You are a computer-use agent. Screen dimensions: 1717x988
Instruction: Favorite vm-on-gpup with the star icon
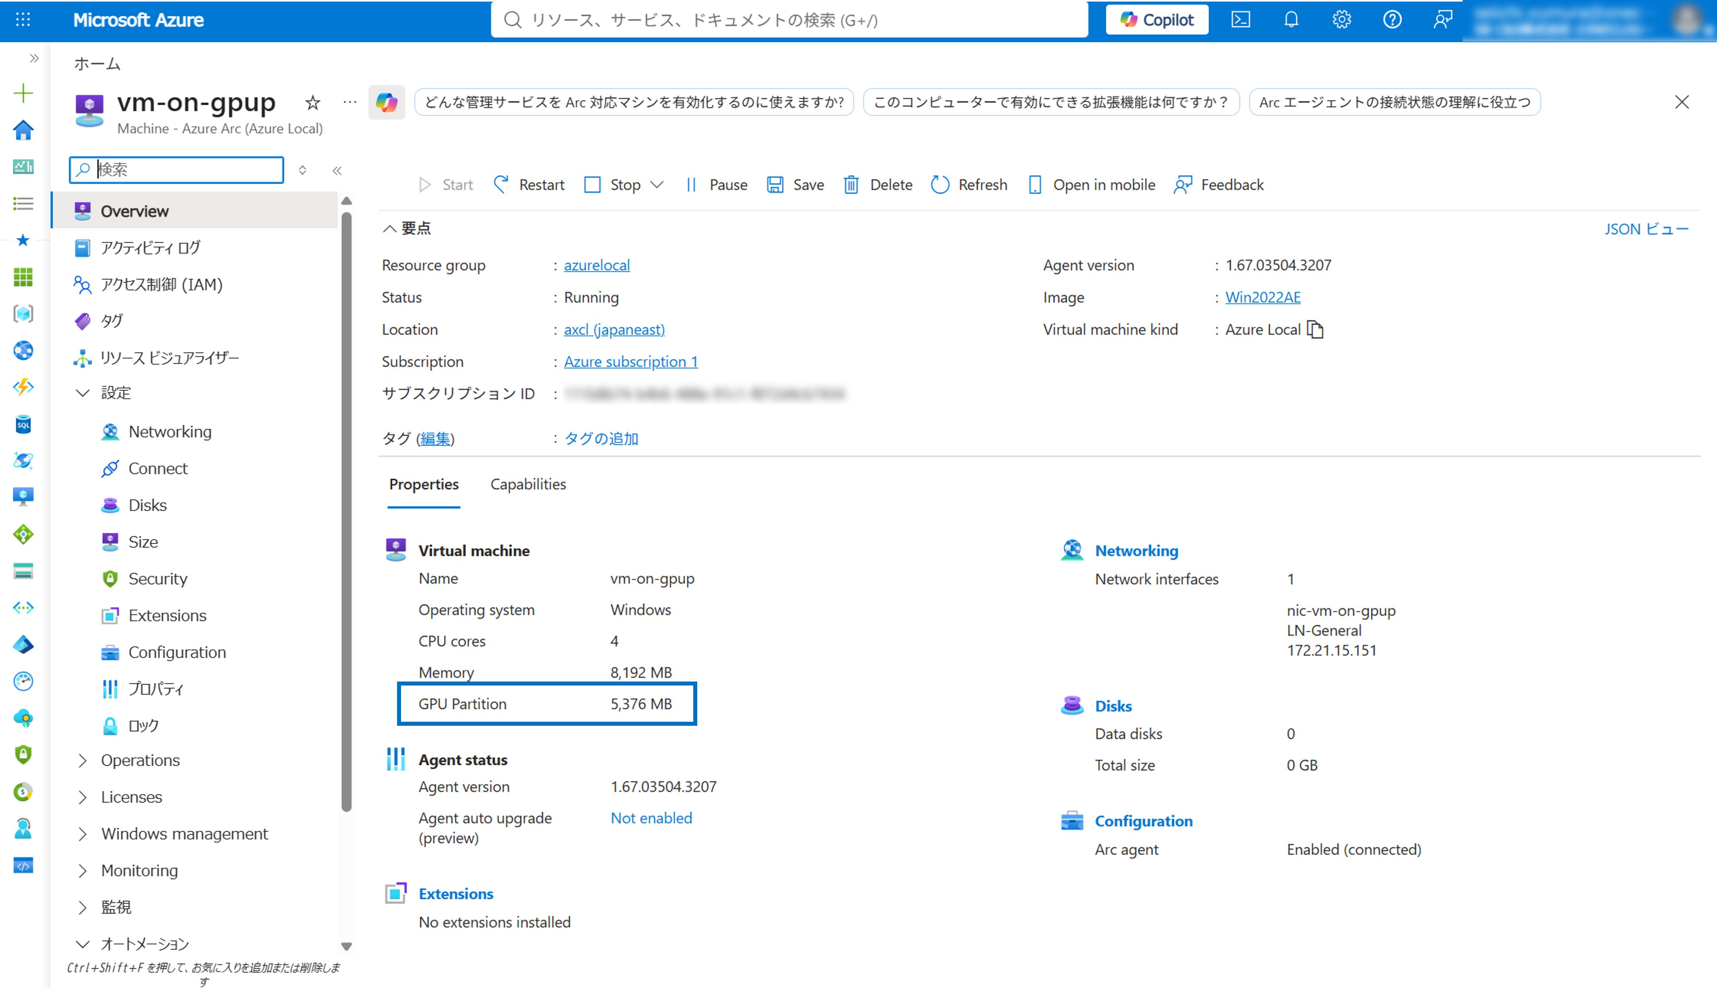pos(312,102)
